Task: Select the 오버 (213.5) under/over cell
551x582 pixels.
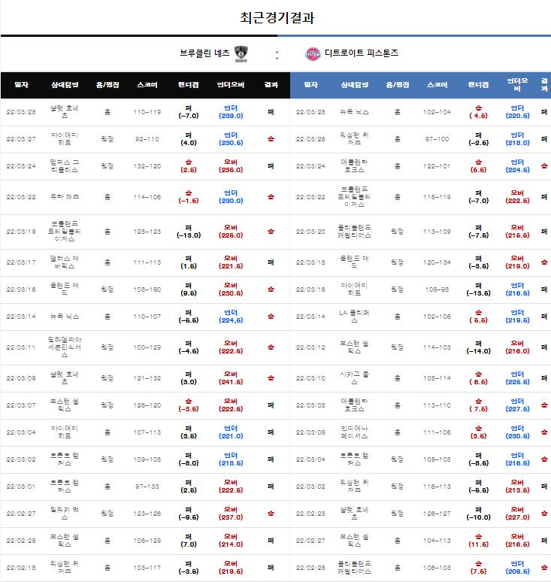Action: pyautogui.click(x=517, y=487)
